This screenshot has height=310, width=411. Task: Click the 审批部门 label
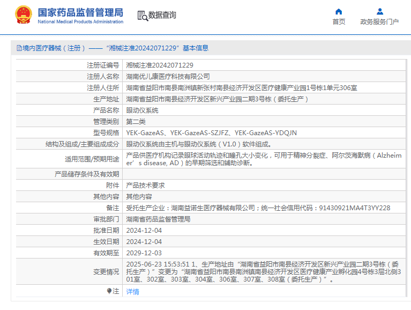106,219
